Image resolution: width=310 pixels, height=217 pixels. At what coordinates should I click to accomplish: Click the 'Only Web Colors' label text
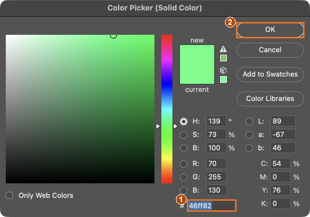tap(46, 196)
